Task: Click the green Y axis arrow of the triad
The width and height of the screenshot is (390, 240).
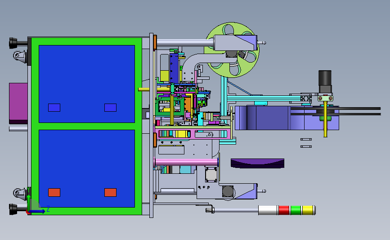Action: 29,203
